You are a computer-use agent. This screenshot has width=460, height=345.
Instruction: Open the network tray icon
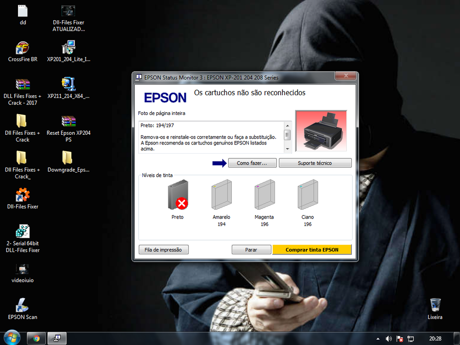click(x=411, y=339)
